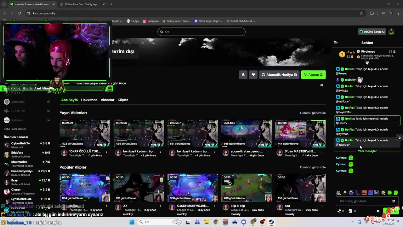Image resolution: width=403 pixels, height=227 pixels.
Task: Open EdaVera recommended channel
Action: [27, 154]
